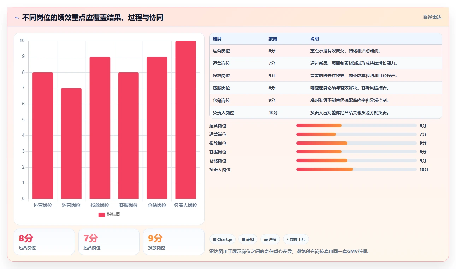This screenshot has width=456, height=269.
Task: Select the 表格 chip
Action: point(248,239)
